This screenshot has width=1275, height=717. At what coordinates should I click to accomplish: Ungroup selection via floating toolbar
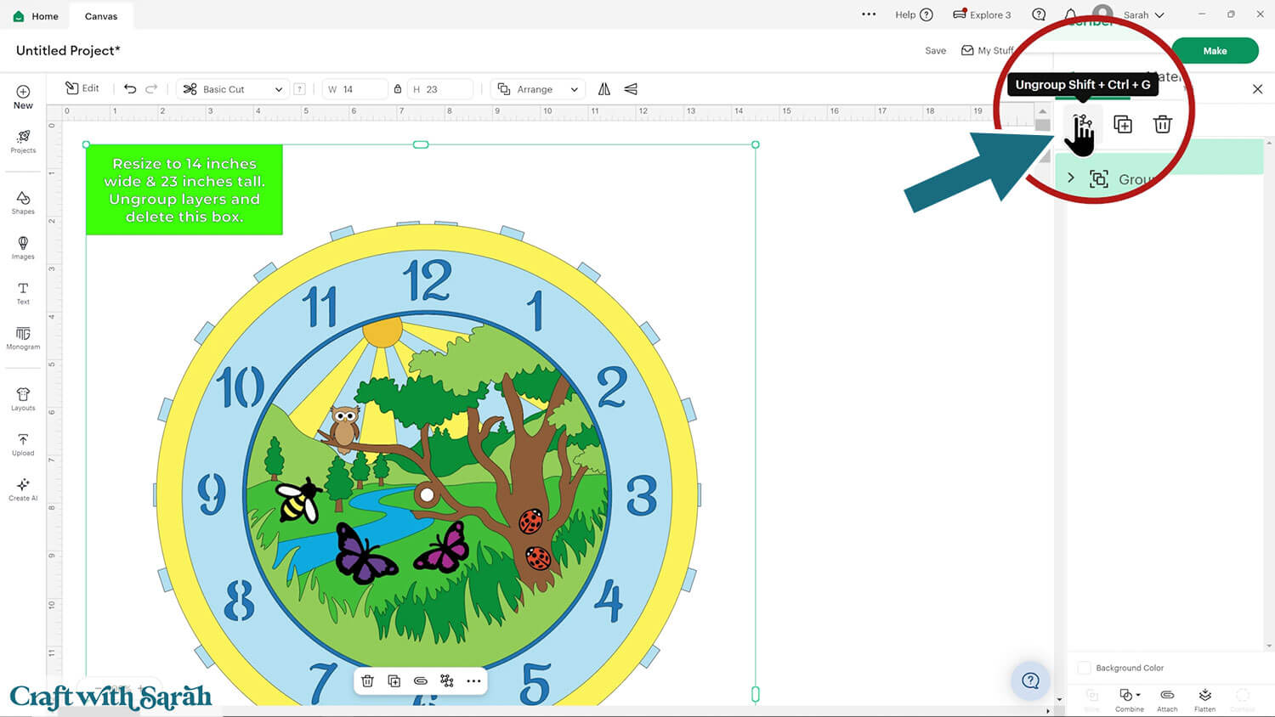pyautogui.click(x=447, y=680)
